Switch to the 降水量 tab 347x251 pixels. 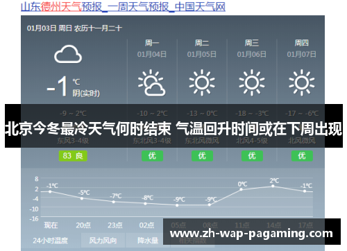(148, 241)
